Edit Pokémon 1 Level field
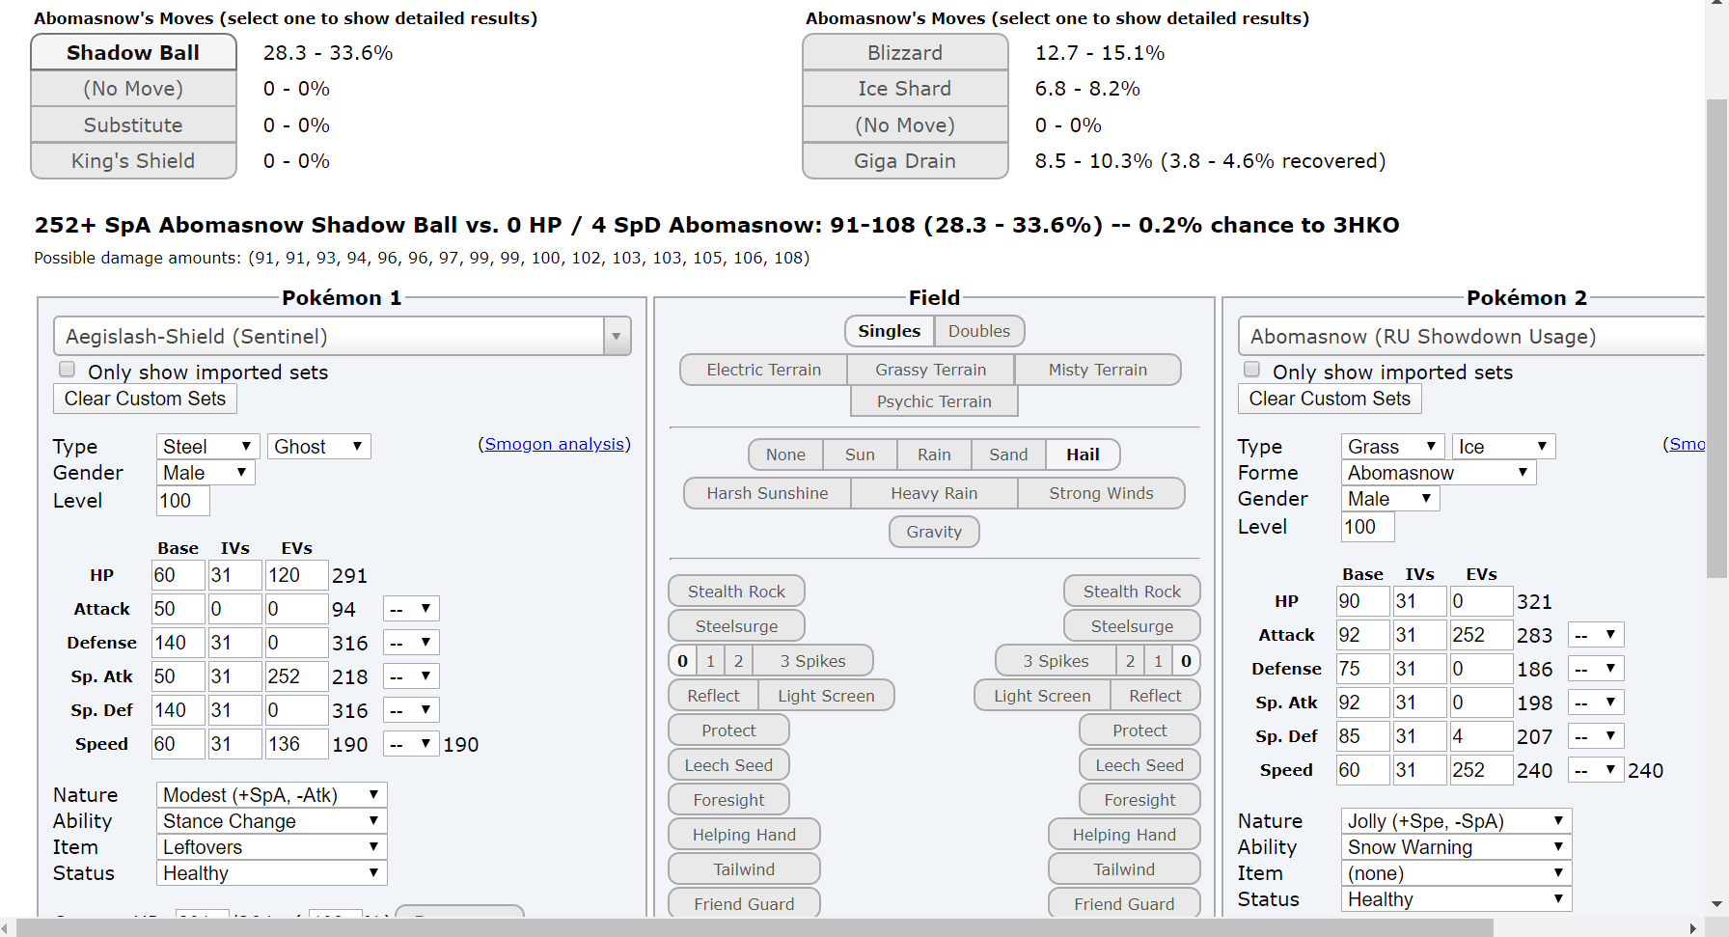 [182, 501]
